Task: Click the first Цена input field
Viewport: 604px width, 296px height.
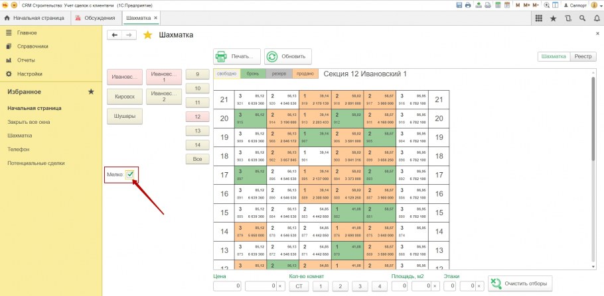Action: 227,286
